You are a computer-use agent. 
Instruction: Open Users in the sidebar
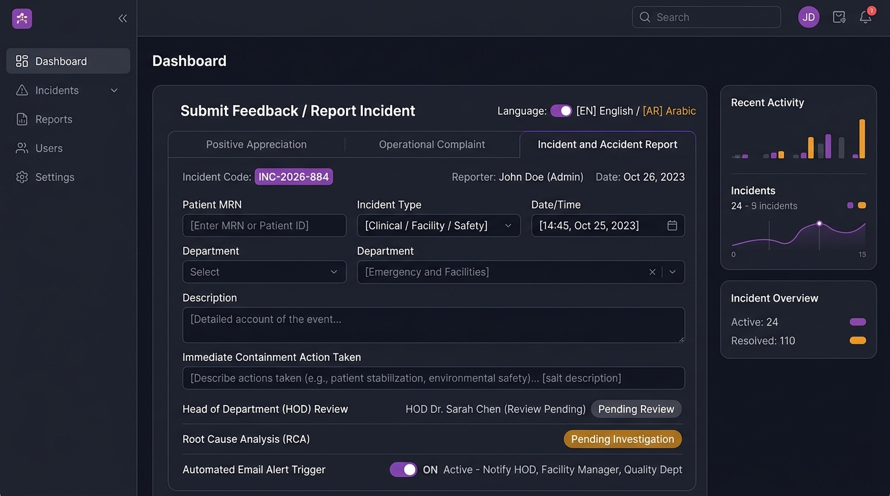(68, 149)
